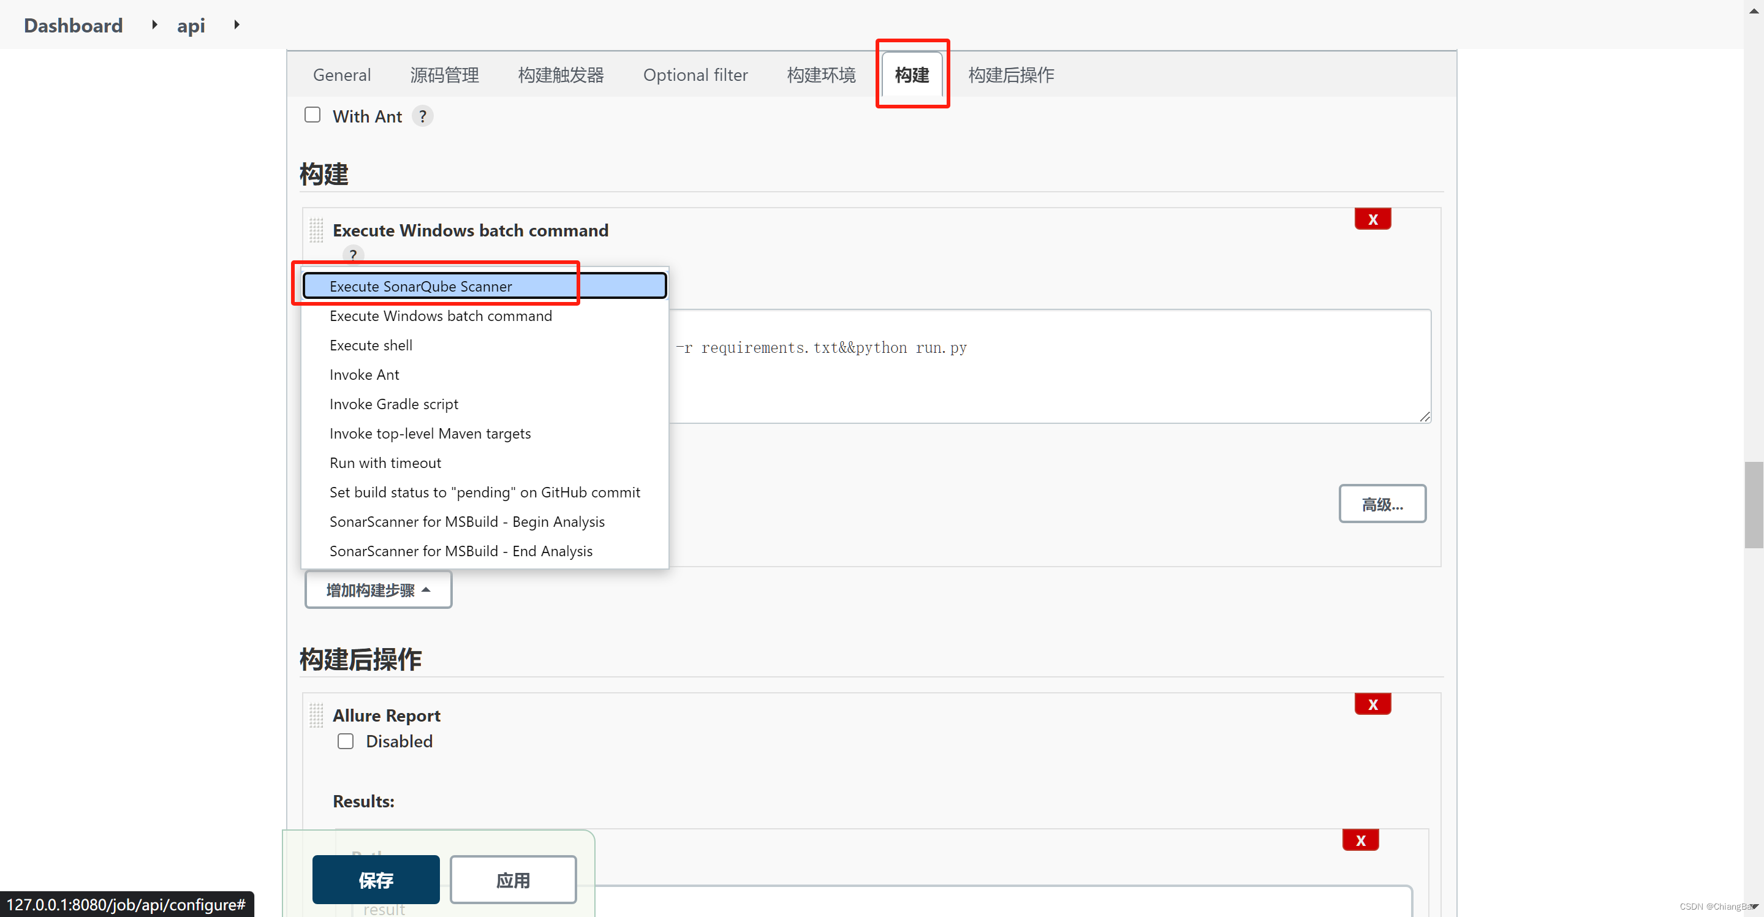The image size is (1764, 917).
Task: Choose SonarScanner for MSBuild - End Analysis
Action: click(x=485, y=551)
